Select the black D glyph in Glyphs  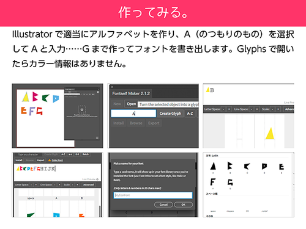tap(264, 166)
